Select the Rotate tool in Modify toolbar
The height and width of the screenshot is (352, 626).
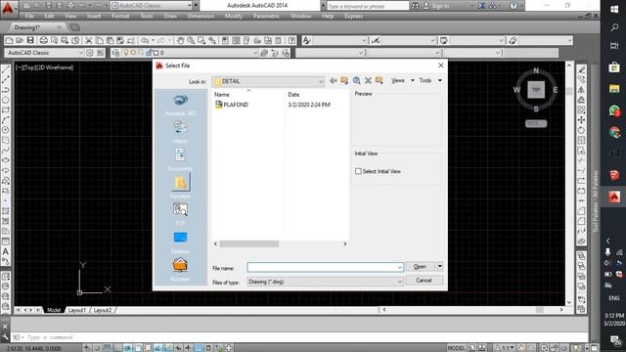point(581,130)
